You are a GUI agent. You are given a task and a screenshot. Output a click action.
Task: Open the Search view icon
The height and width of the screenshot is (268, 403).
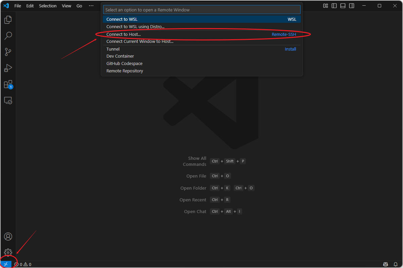[8, 36]
